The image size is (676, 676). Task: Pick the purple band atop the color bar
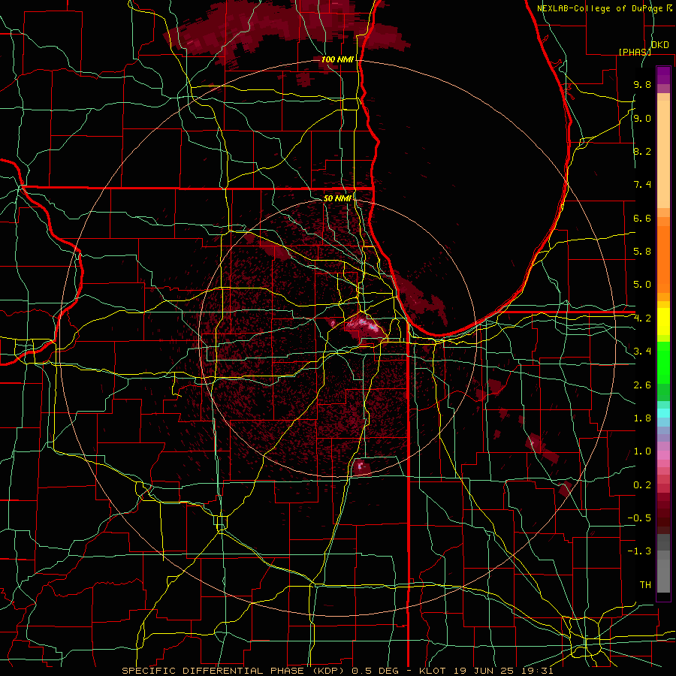pos(663,75)
